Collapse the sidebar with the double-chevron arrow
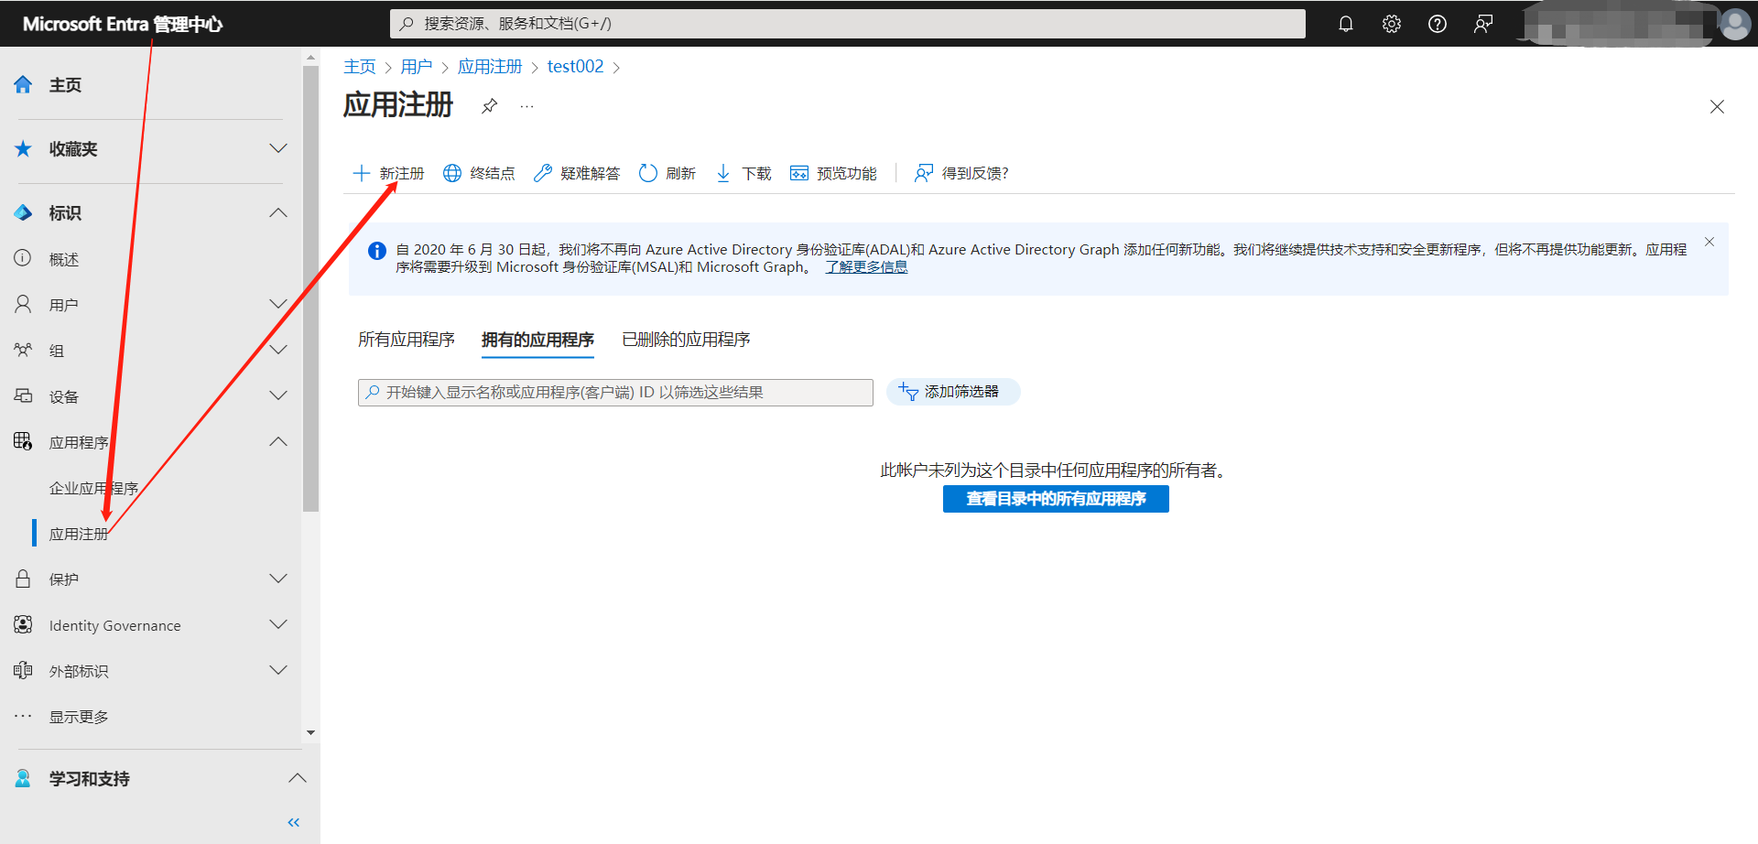Screen dimensions: 1758x844 click(293, 821)
